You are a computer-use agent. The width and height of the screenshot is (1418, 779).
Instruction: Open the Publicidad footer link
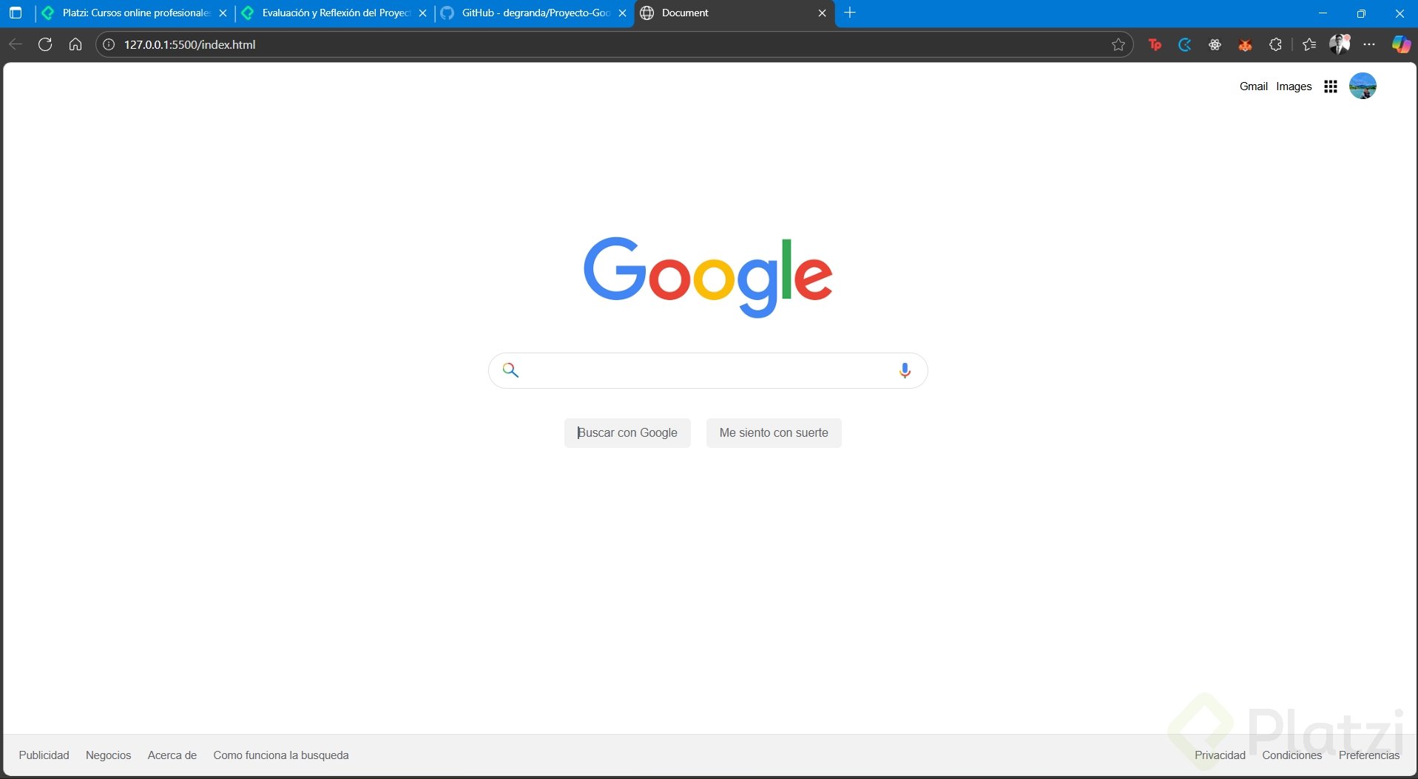(x=44, y=755)
